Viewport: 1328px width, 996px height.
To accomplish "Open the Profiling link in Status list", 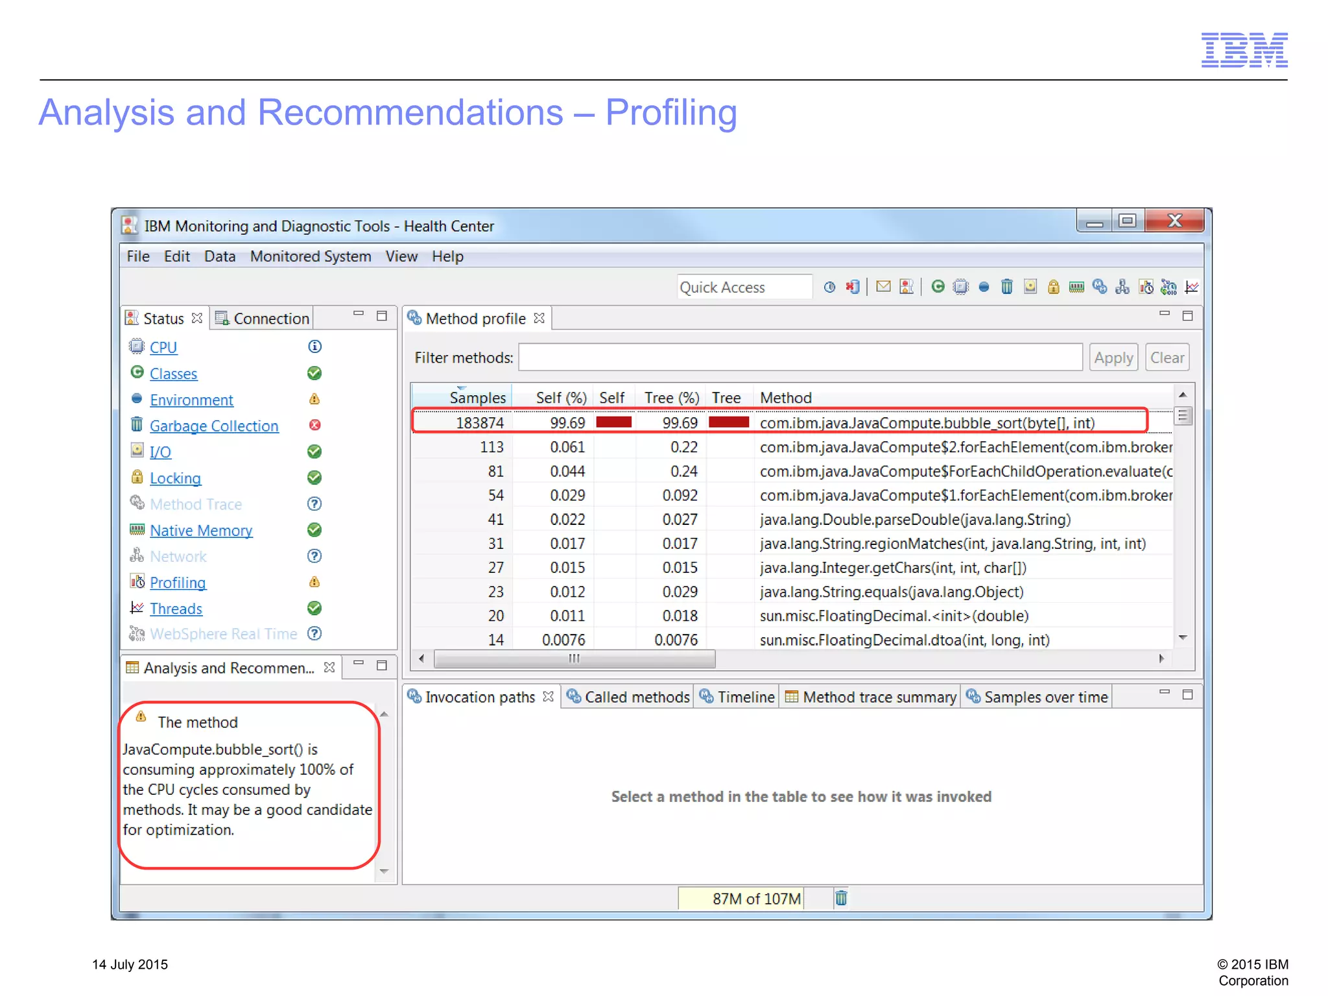I will 178,583.
